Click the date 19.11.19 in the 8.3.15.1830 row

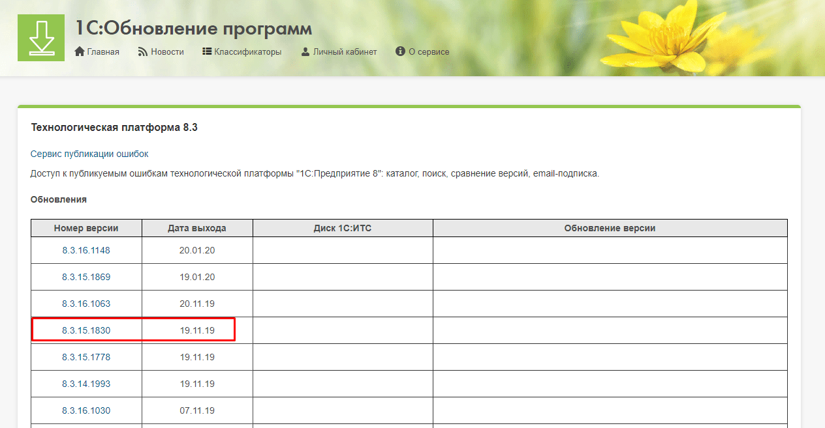(x=197, y=330)
